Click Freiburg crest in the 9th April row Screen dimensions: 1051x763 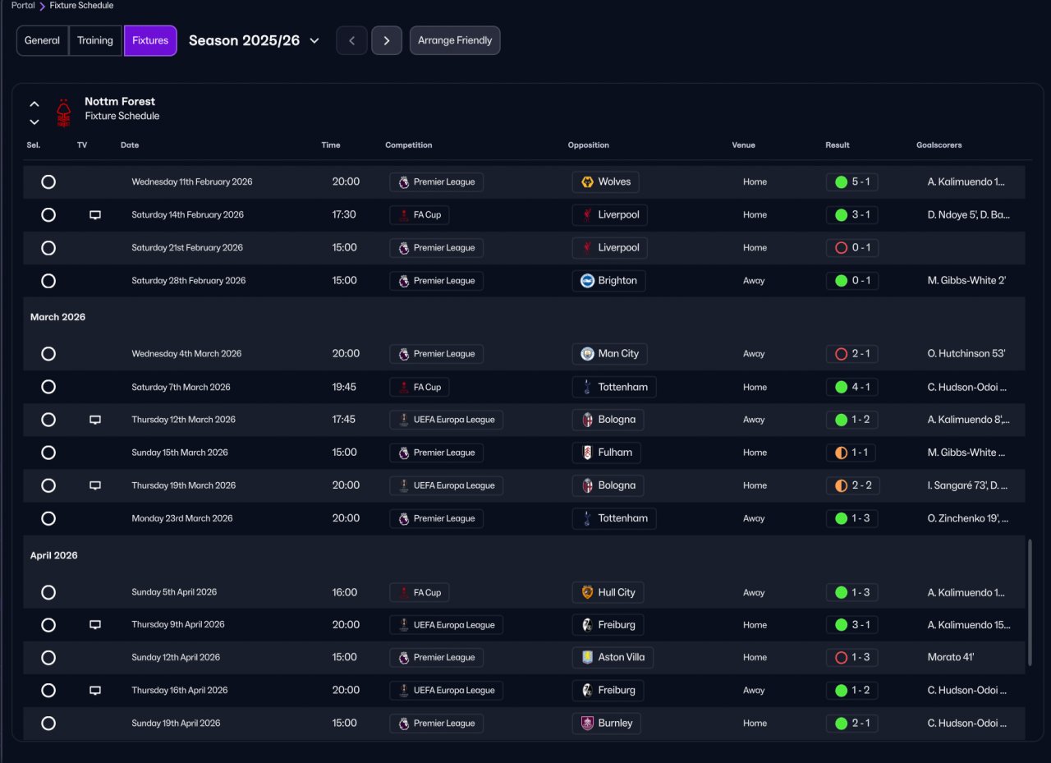tap(587, 625)
